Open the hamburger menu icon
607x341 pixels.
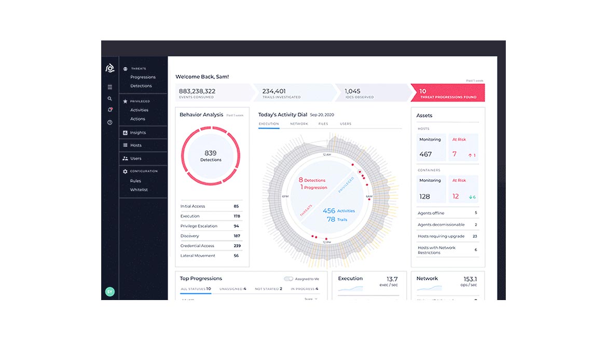[x=110, y=87]
